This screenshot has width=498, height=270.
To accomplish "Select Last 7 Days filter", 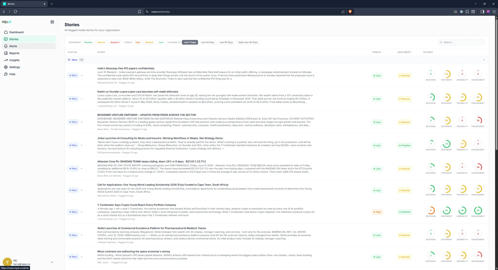I will pos(190,42).
